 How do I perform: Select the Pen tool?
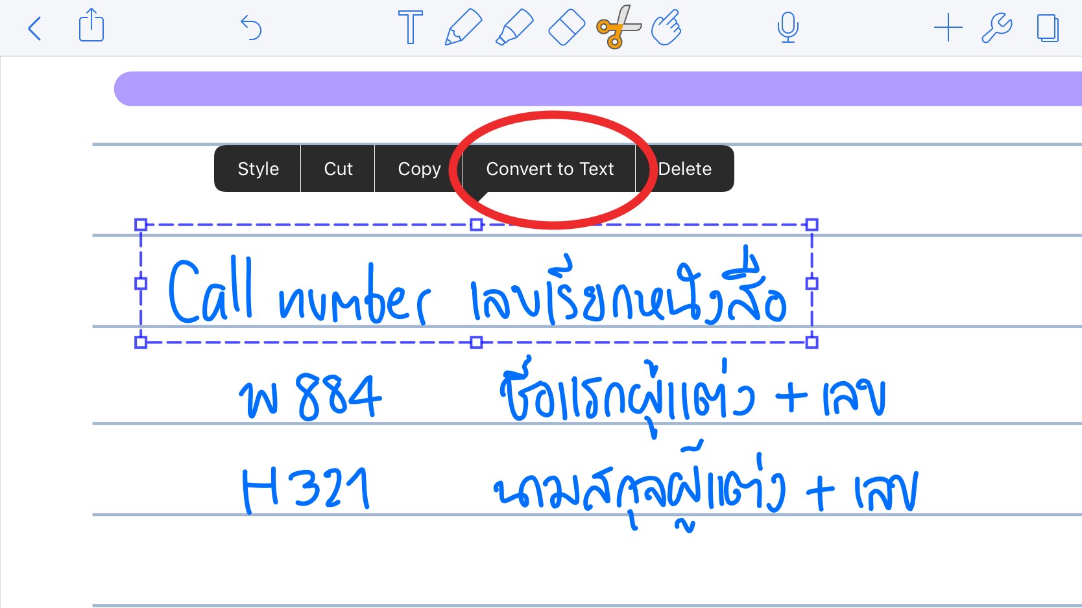click(x=463, y=27)
